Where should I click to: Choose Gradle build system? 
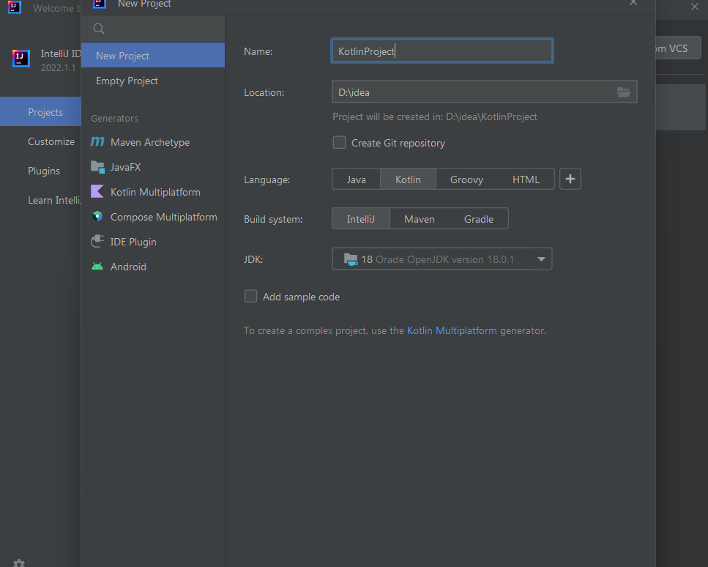(x=479, y=218)
